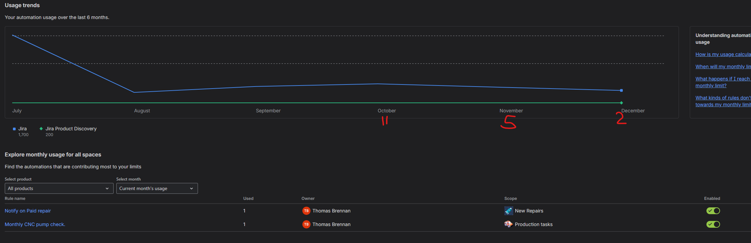Expand the Current month's usage selector
Image resolution: width=751 pixels, height=243 pixels.
pyautogui.click(x=157, y=188)
